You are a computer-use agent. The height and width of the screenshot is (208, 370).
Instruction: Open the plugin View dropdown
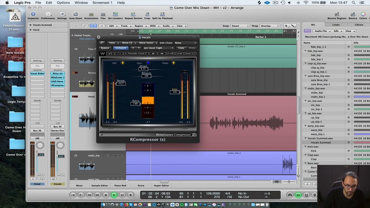click(113, 43)
